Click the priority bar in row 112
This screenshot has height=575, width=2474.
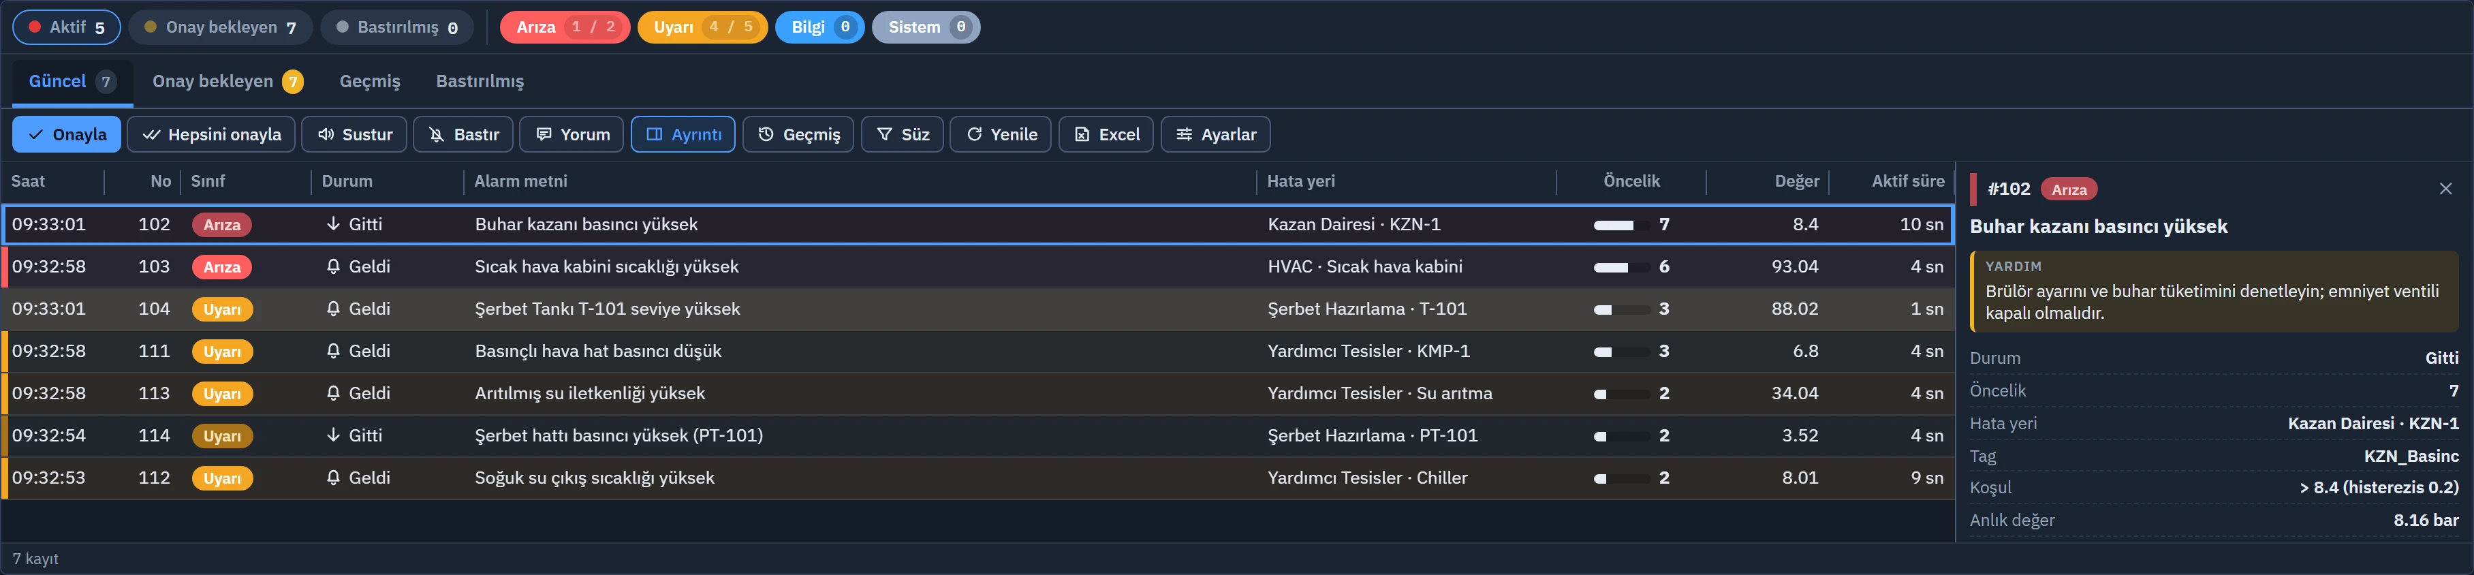1621,479
